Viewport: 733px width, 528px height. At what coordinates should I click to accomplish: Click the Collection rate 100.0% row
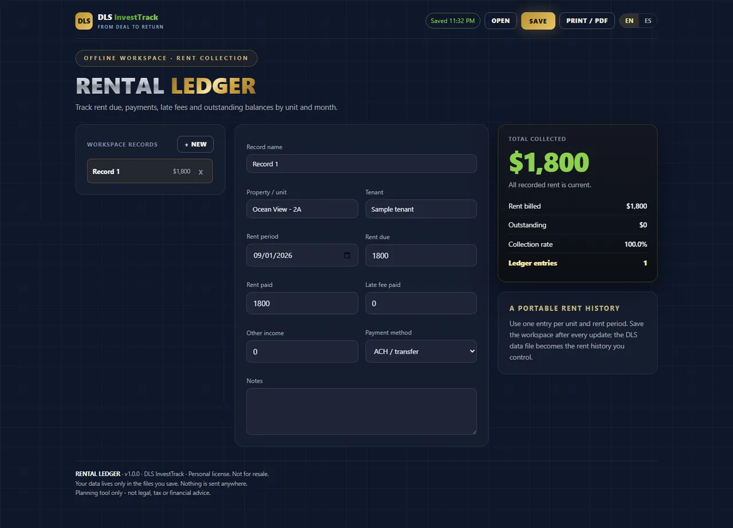[x=578, y=244]
